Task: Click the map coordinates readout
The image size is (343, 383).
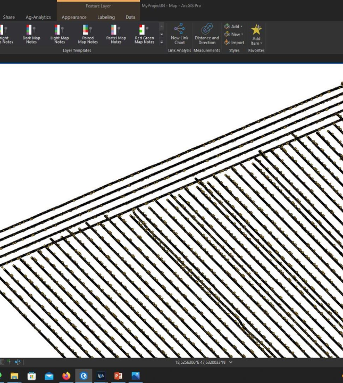Action: (x=200, y=362)
